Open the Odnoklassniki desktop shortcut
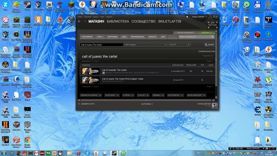Viewport: 277px width, 156px height. [x=38, y=21]
